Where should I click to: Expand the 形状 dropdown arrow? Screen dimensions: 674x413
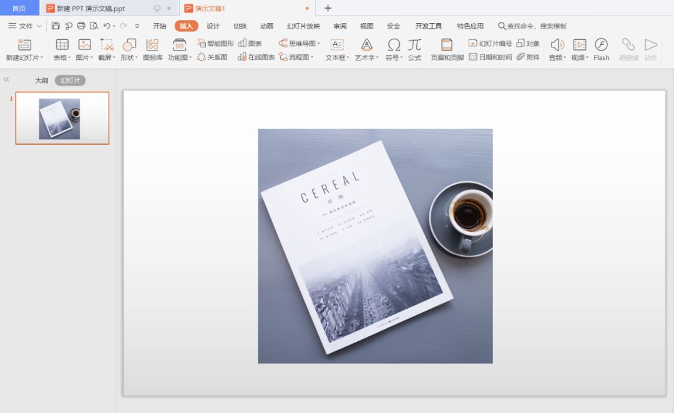136,57
